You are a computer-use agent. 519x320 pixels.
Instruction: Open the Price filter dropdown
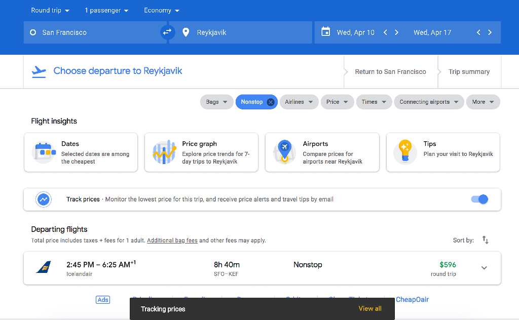tap(337, 102)
